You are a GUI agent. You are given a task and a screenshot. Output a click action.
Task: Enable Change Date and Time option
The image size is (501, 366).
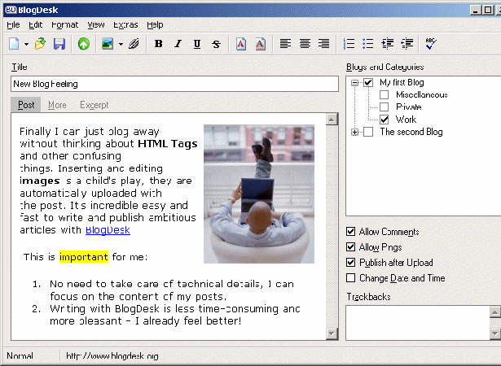click(351, 278)
